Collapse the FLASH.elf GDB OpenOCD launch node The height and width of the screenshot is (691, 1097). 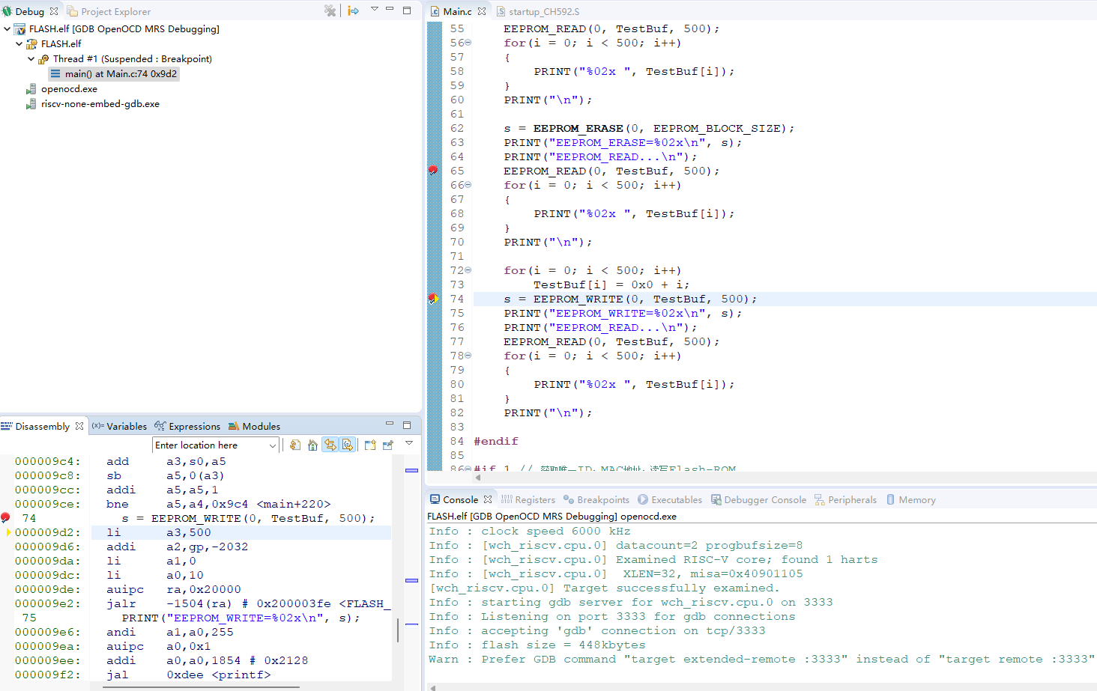coord(7,29)
